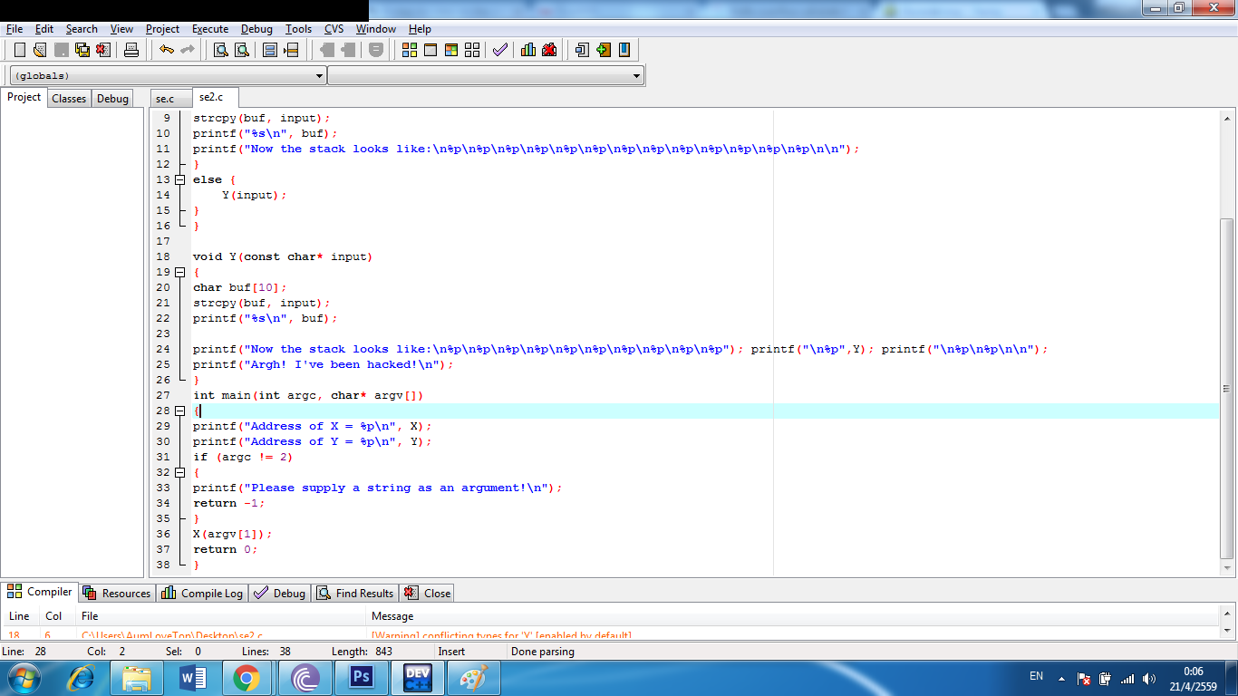The height and width of the screenshot is (696, 1238).
Task: Click the Save All toolbar icon
Action: click(x=82, y=50)
